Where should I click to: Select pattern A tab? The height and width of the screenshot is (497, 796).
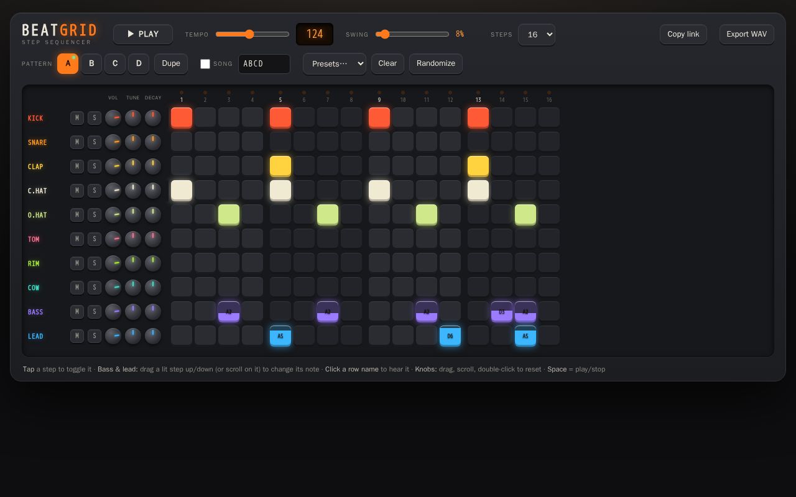(68, 63)
